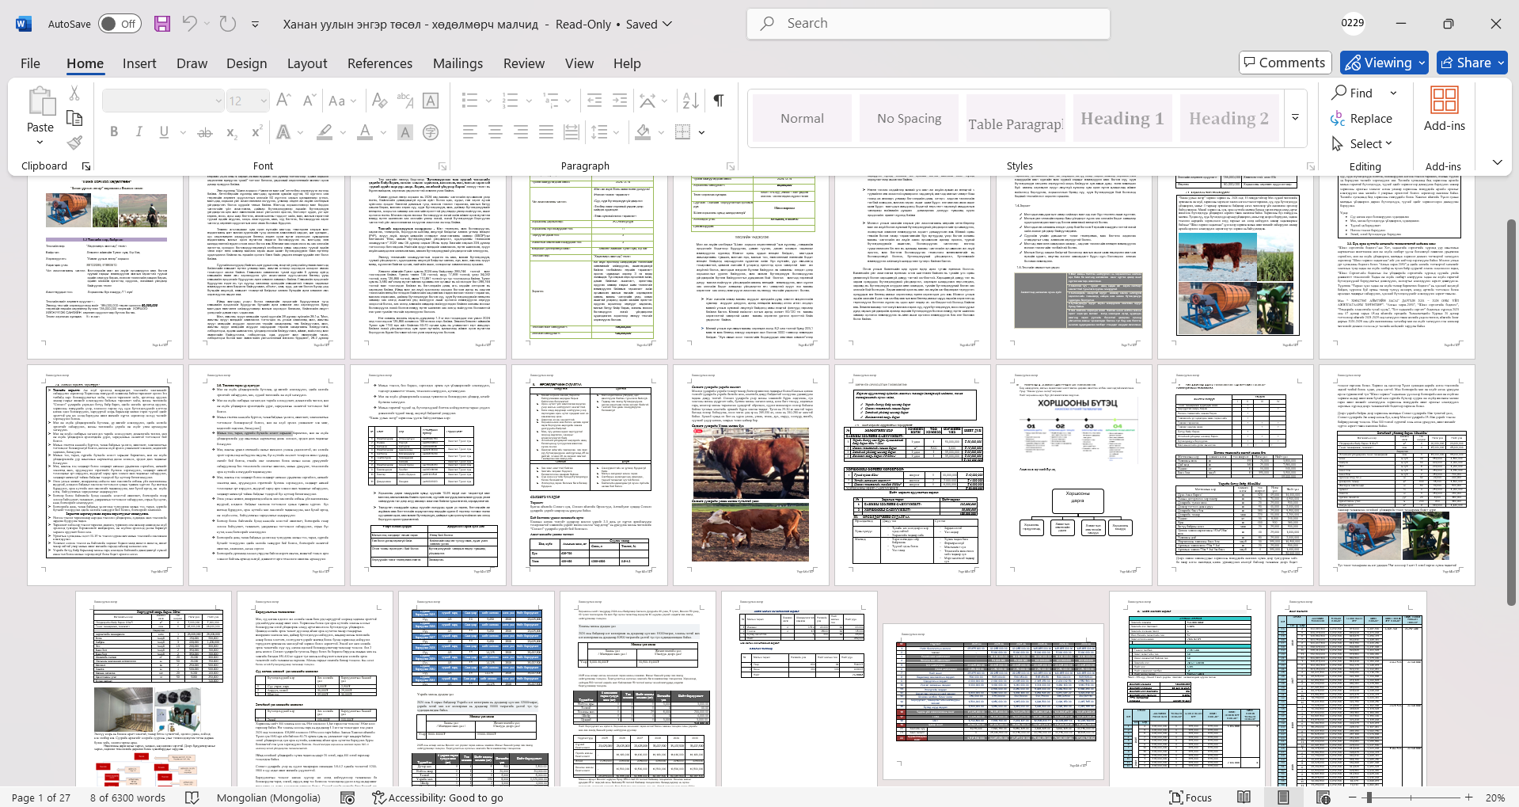The image size is (1519, 807).
Task: Click the zoom slider handle
Action: click(1369, 797)
